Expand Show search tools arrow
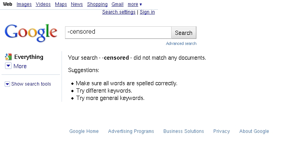The image size is (302, 141). [7, 84]
